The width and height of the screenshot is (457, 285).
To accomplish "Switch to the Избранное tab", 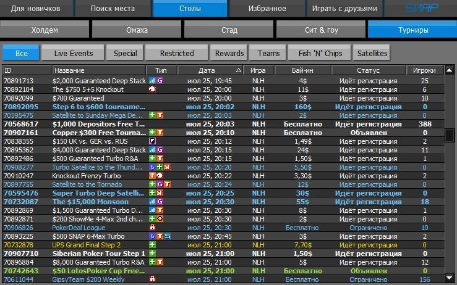I will point(267,9).
